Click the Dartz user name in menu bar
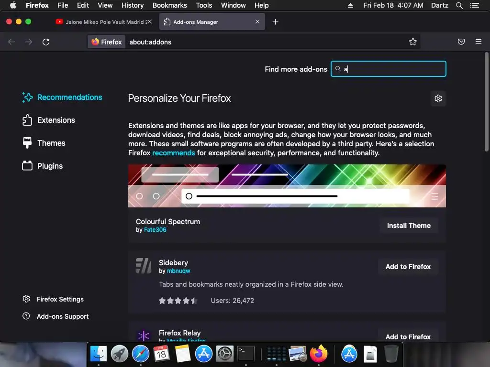This screenshot has width=490, height=367. point(439,5)
